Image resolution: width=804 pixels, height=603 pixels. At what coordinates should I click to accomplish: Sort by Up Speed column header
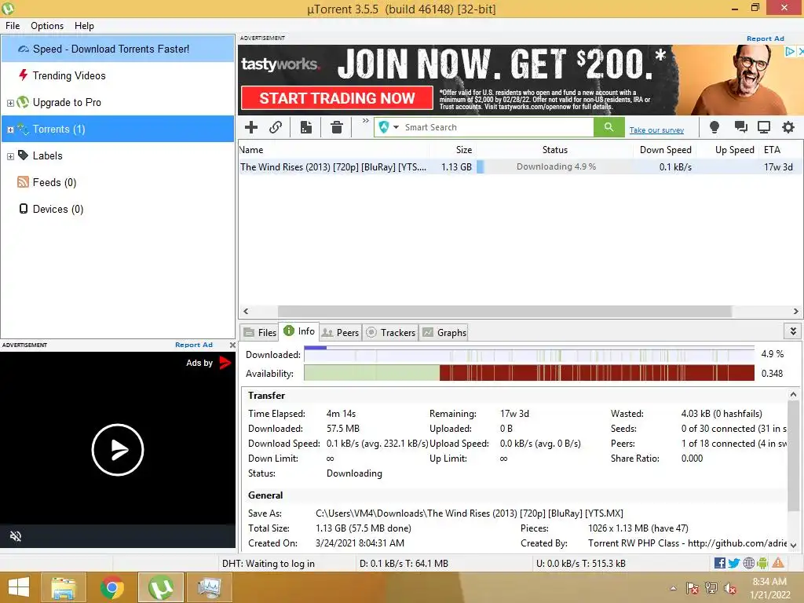[x=728, y=150]
